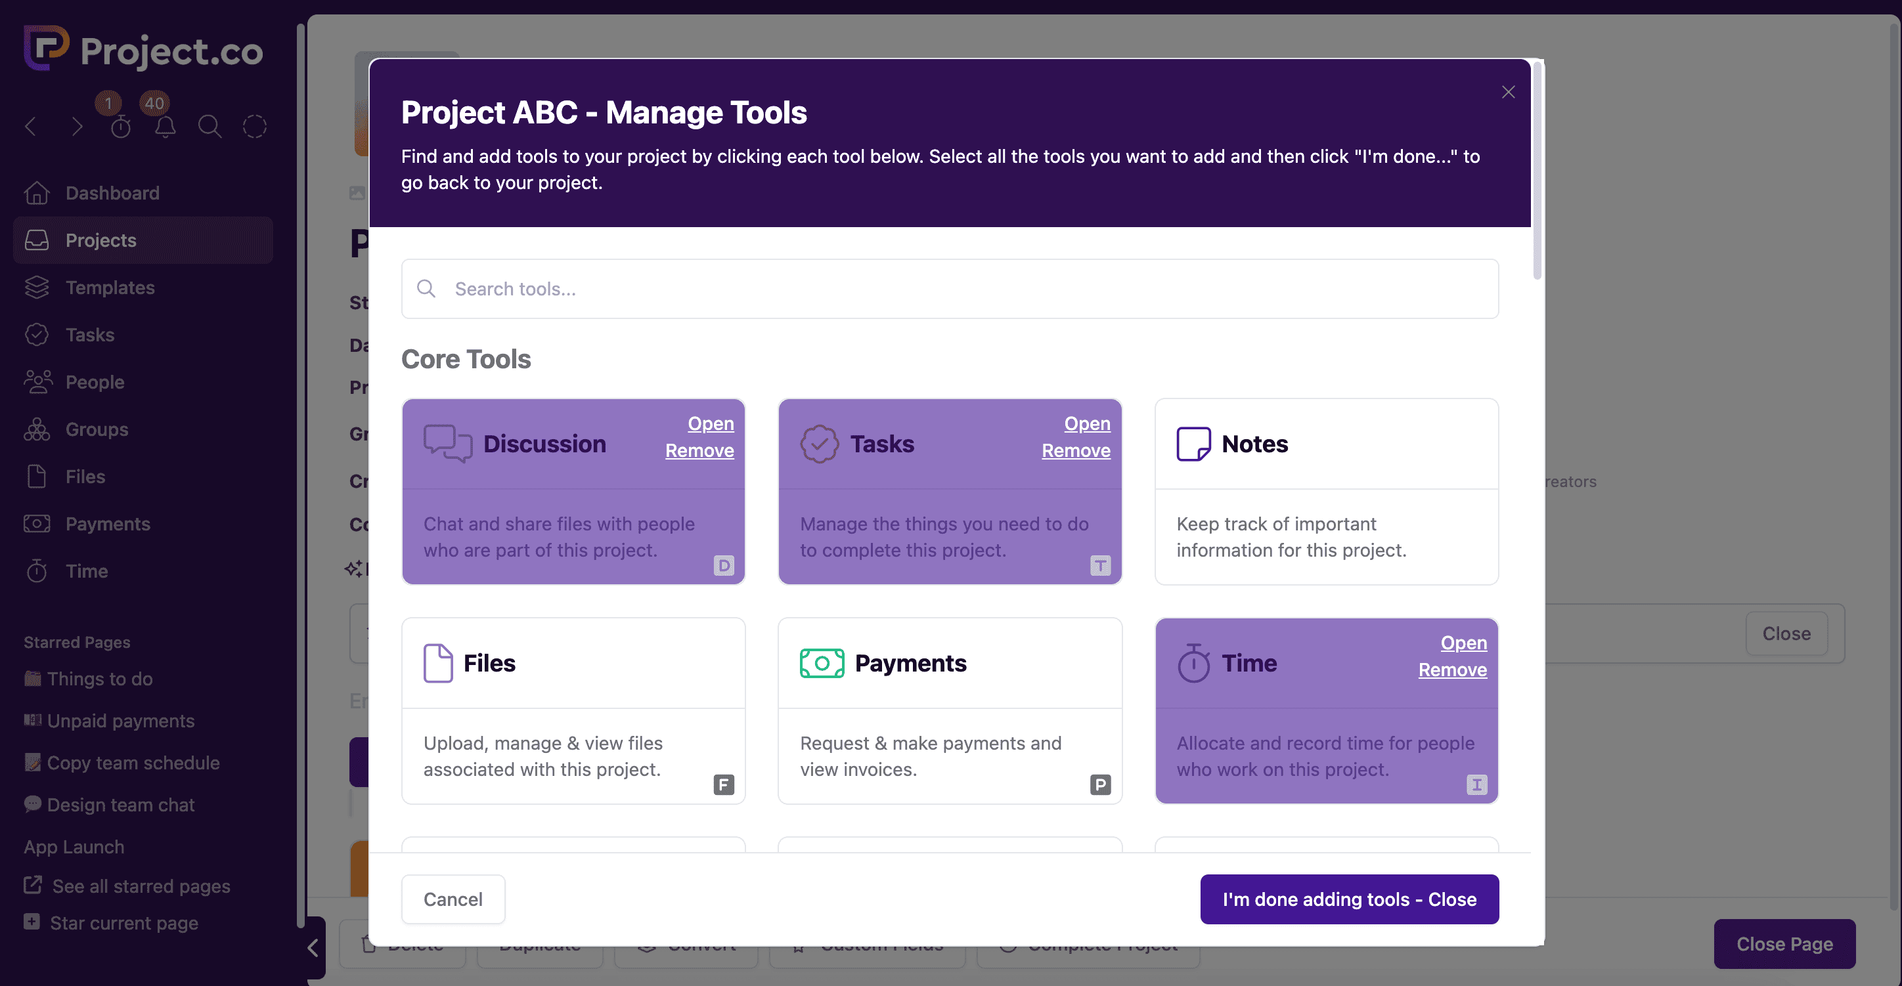Click the dialog's vertical scrollbar
The width and height of the screenshot is (1902, 986).
click(1537, 170)
